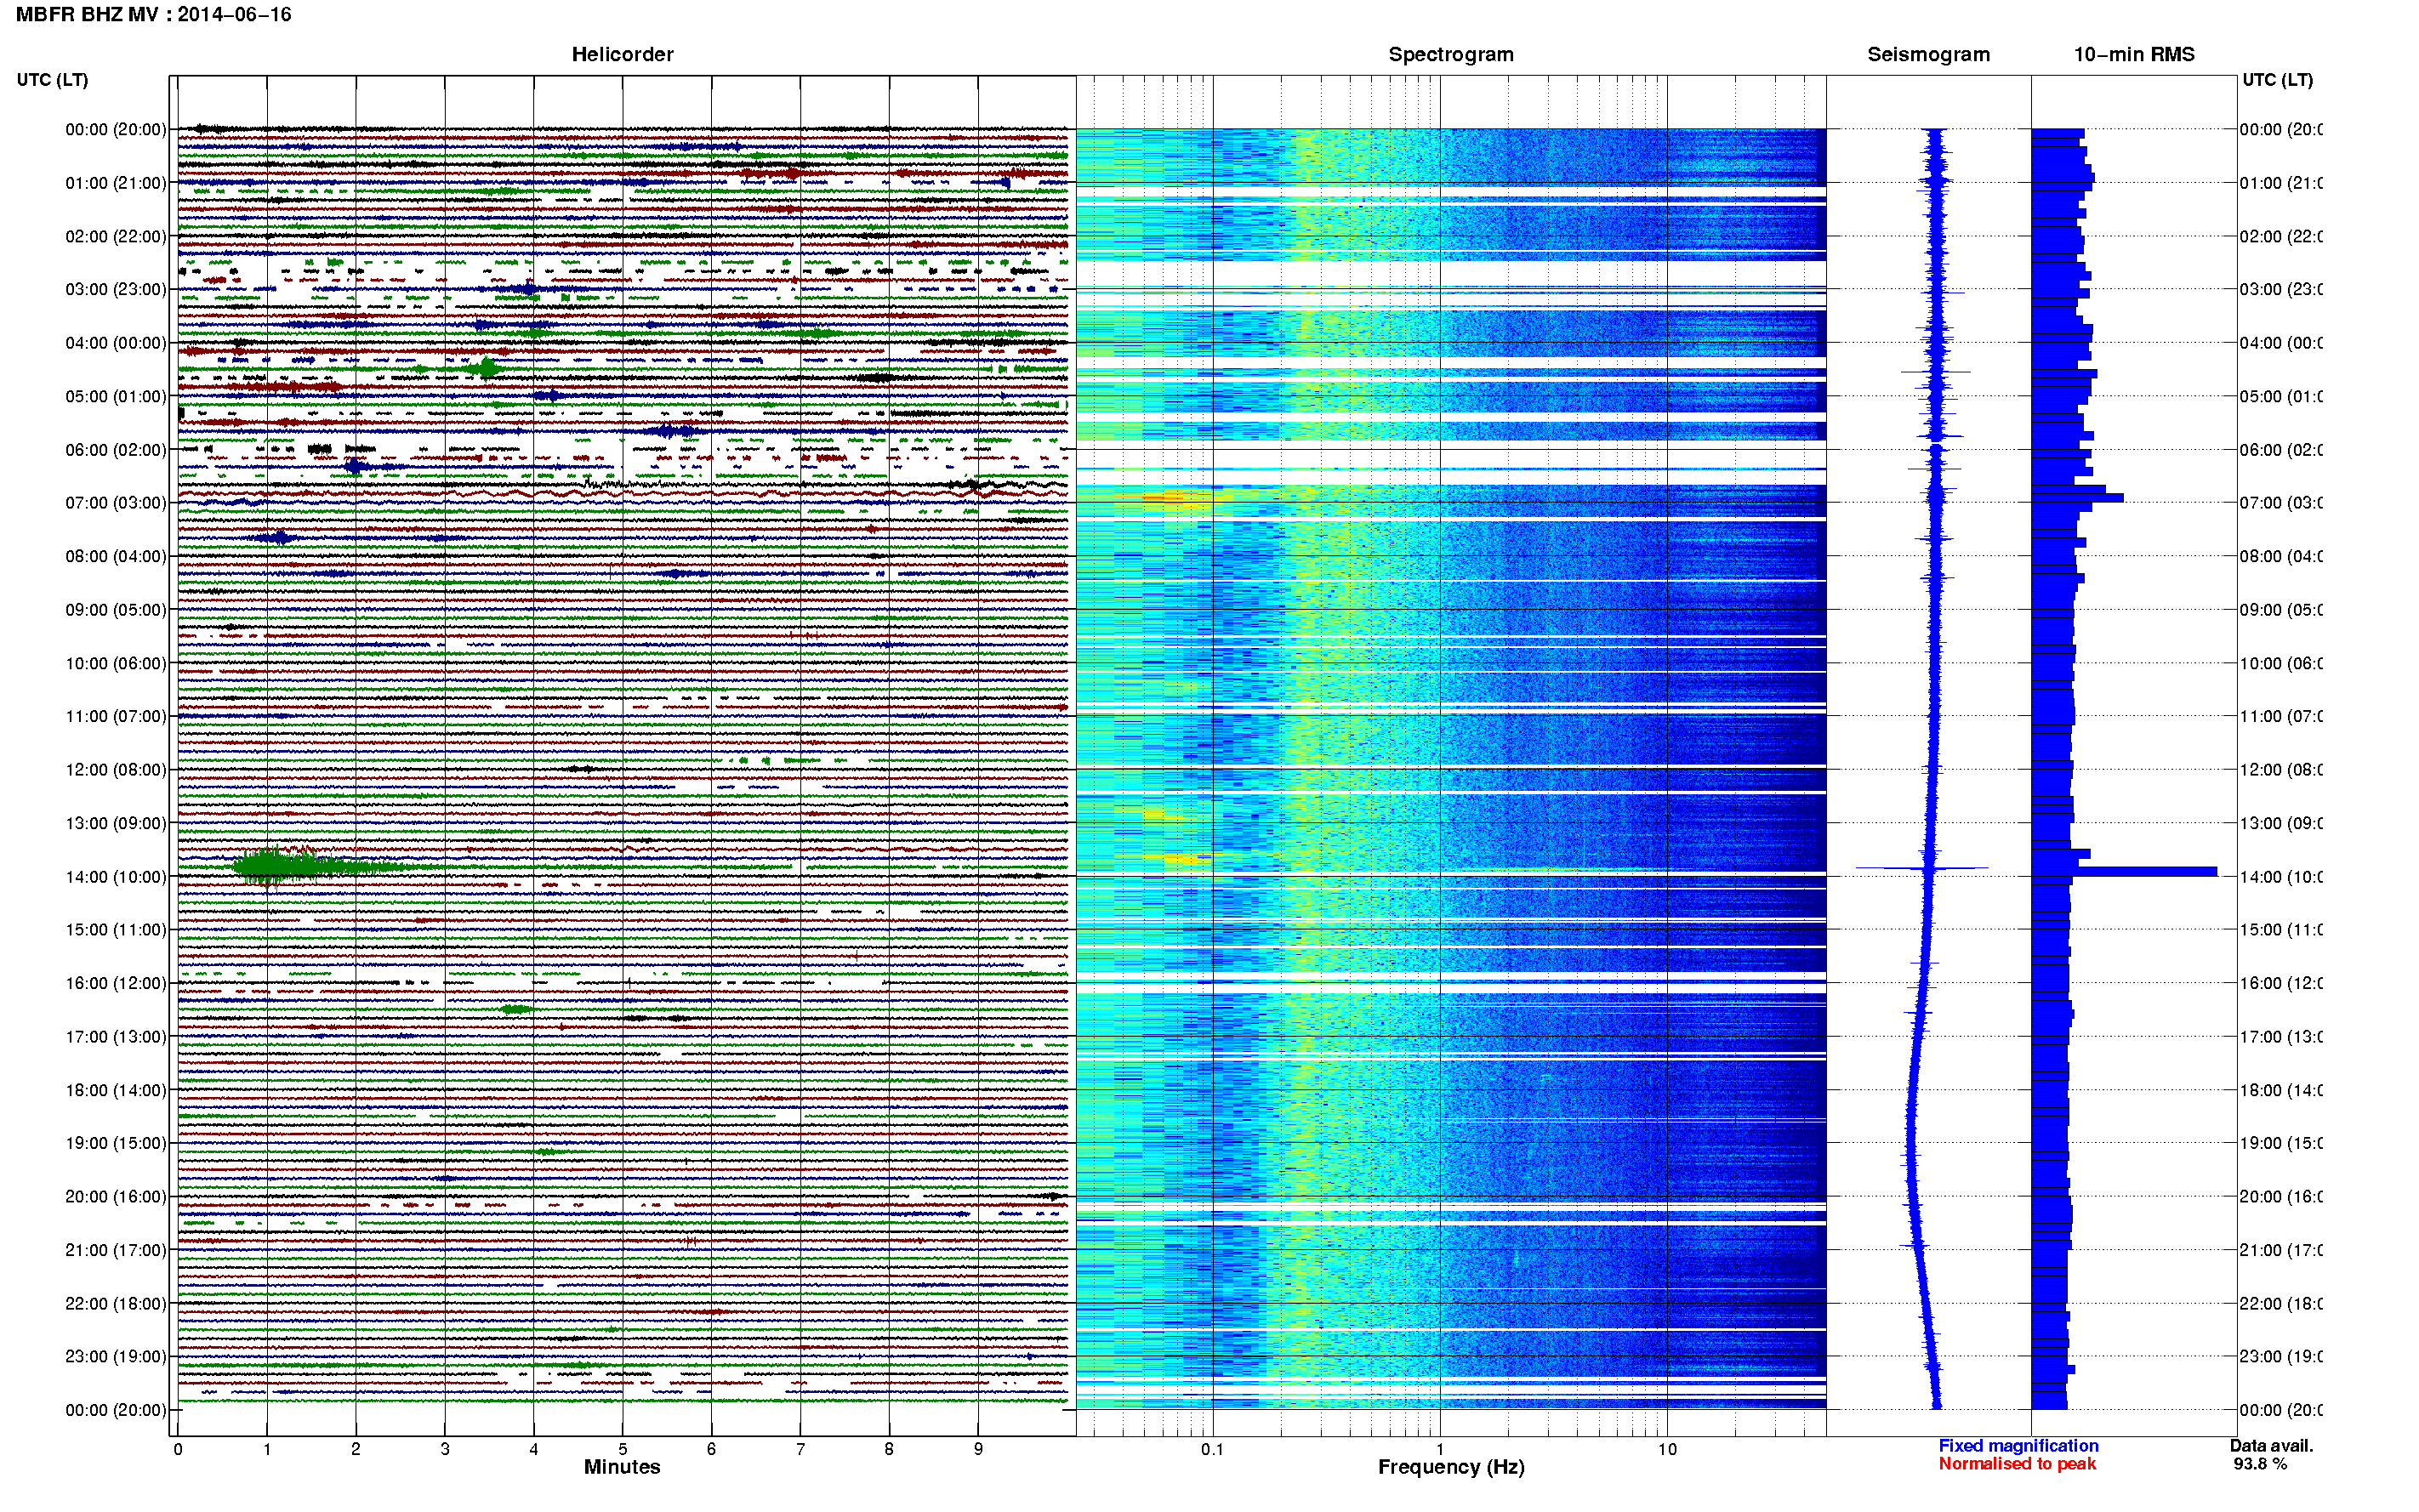Click the left 13:00 (09:00) time label
The image size is (2419, 1512).
pos(116,823)
